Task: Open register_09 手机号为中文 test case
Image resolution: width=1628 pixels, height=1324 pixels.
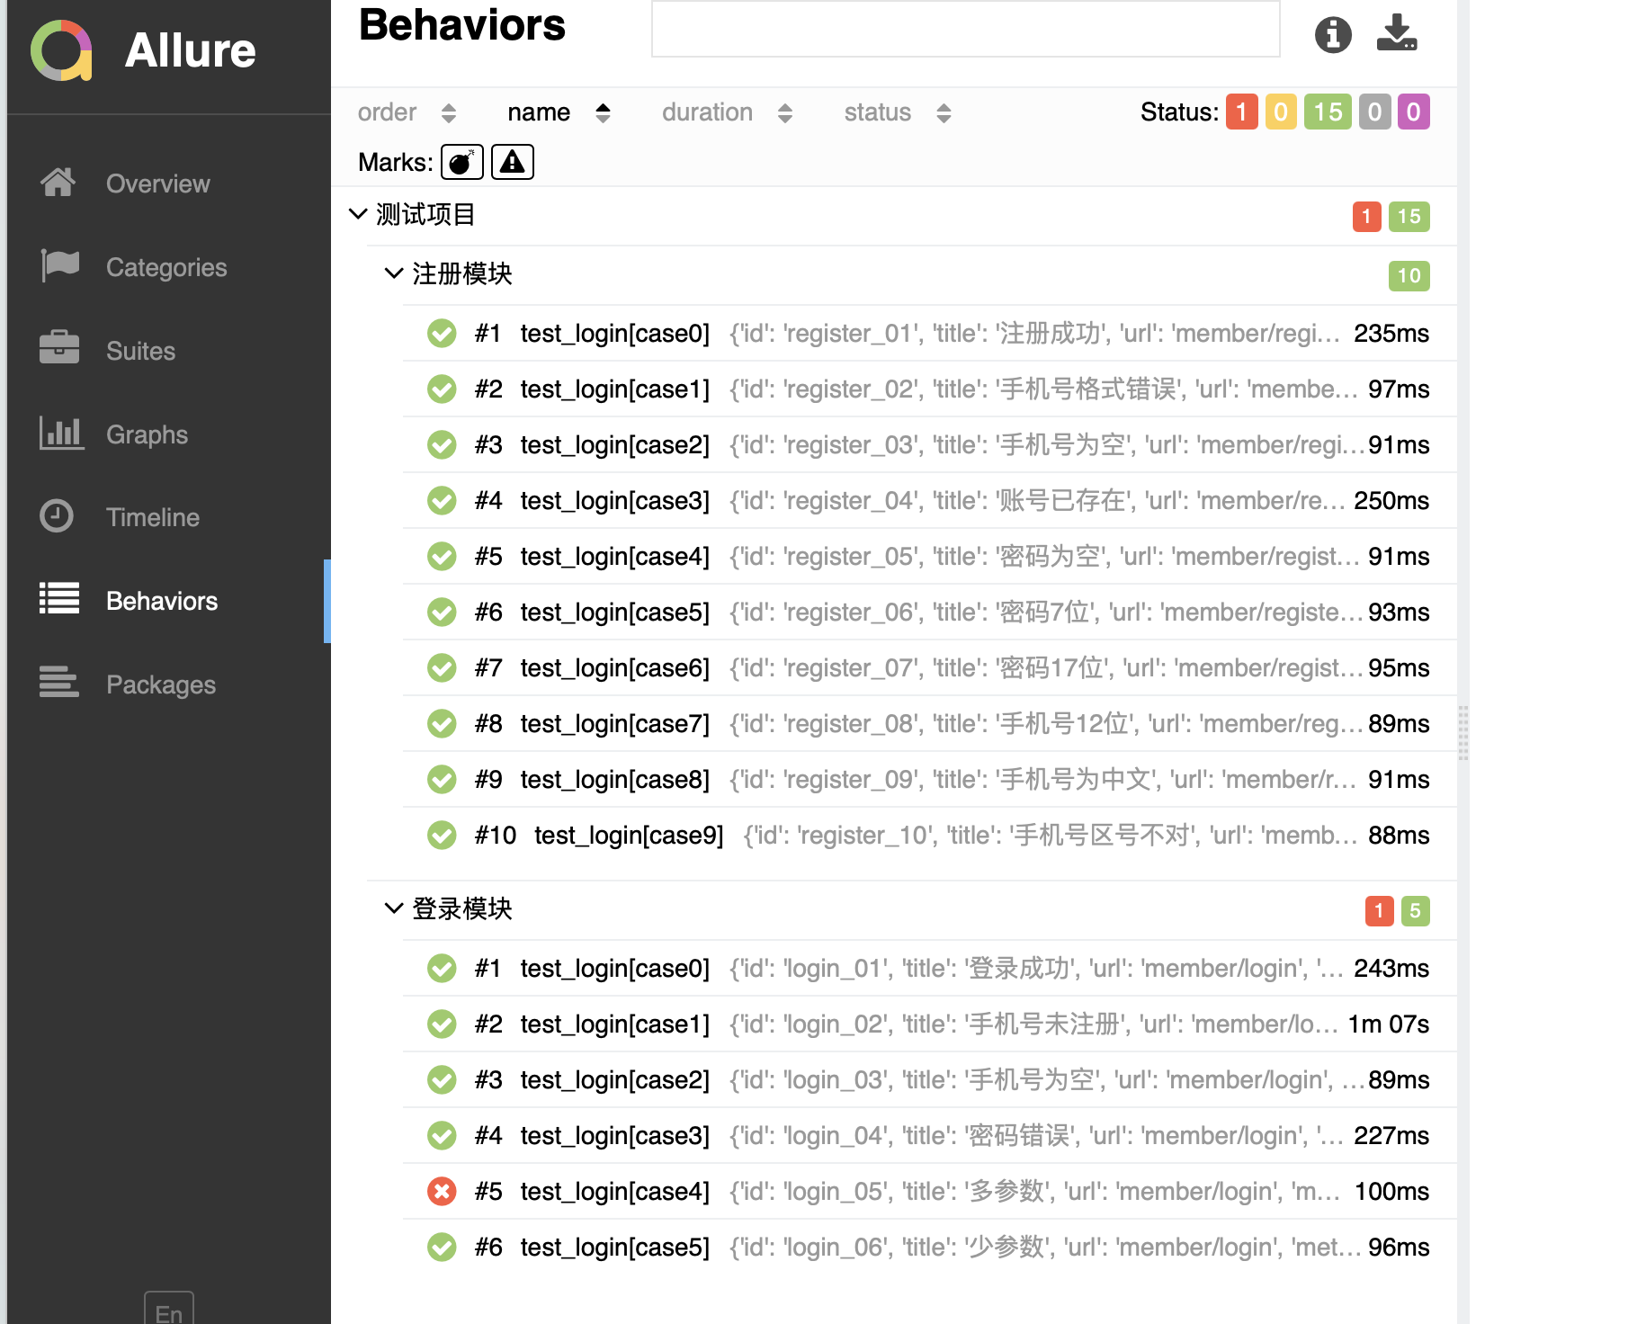Action: tap(929, 779)
